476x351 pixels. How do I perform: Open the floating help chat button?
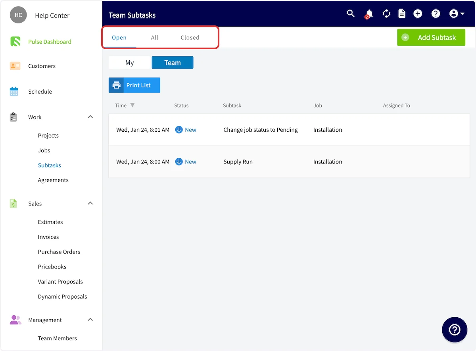[x=455, y=330]
